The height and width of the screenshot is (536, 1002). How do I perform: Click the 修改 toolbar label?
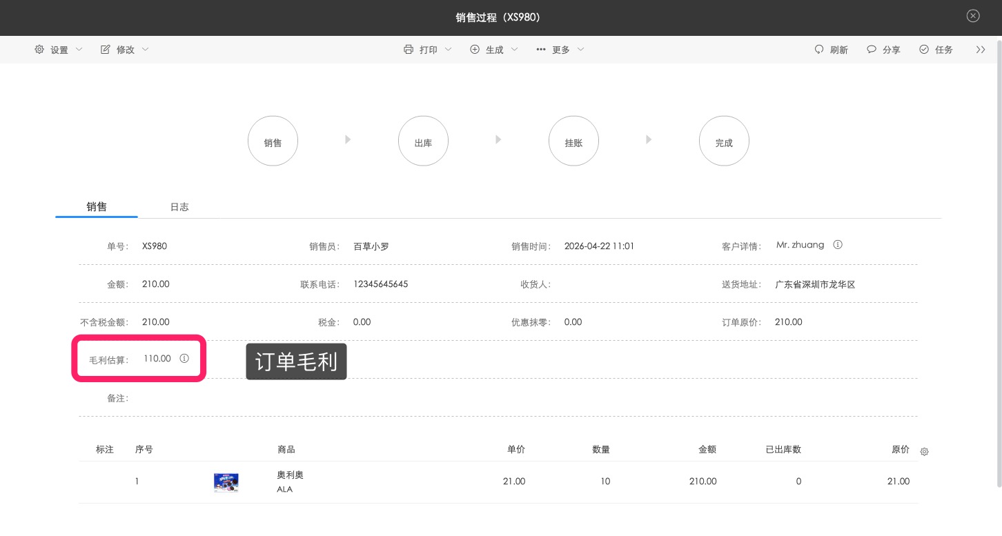126,50
